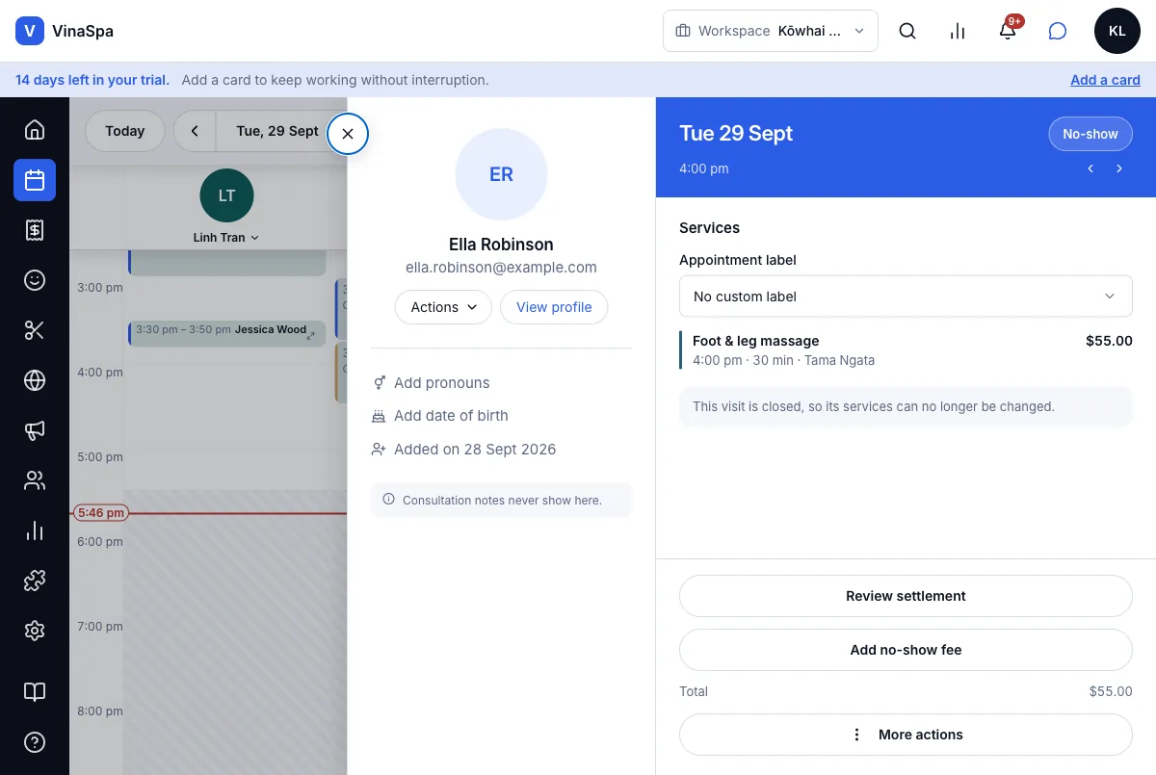This screenshot has height=775, width=1156.
Task: Open the Appointment label dropdown
Action: click(906, 297)
